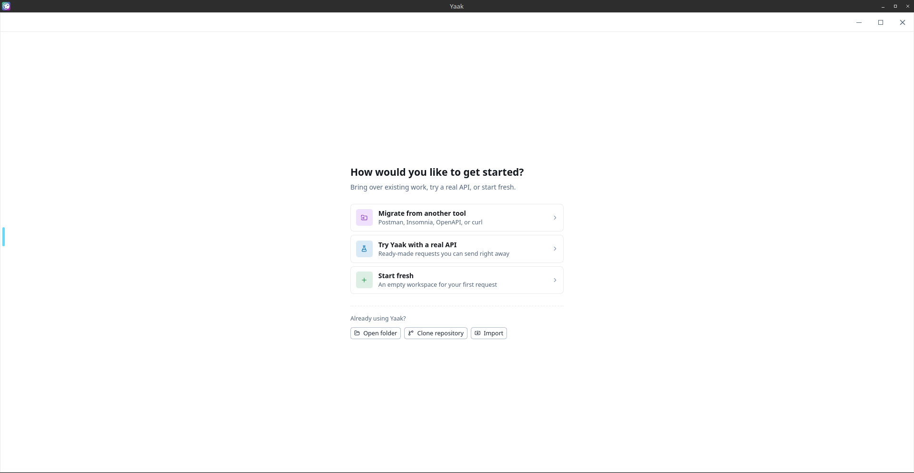The width and height of the screenshot is (914, 473).
Task: Minimize the inner Yaak window
Action: point(859,22)
